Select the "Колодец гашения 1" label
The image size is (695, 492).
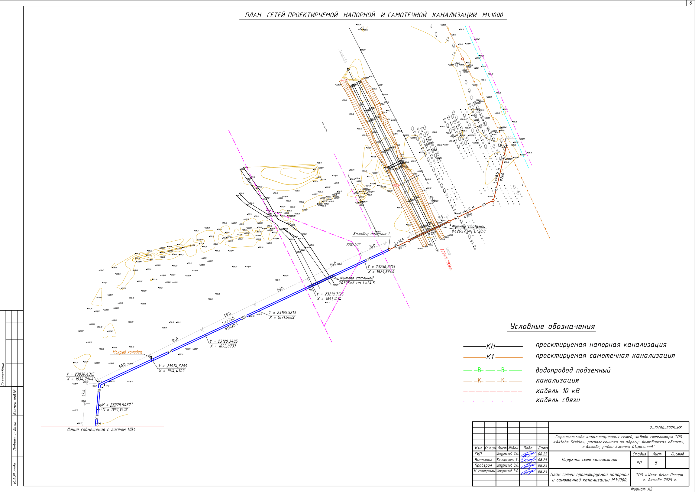tap(371, 234)
